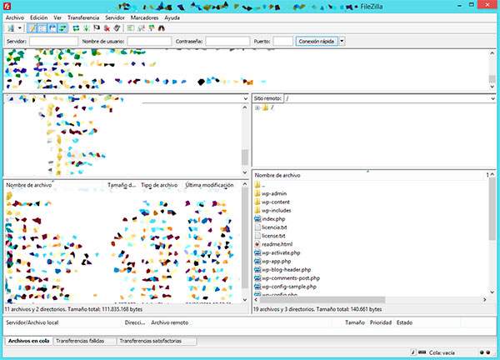Image resolution: width=500 pixels, height=360 pixels.
Task: Select the license.txt file
Action: 273,236
